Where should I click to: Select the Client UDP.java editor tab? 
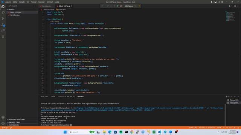click(x=64, y=6)
